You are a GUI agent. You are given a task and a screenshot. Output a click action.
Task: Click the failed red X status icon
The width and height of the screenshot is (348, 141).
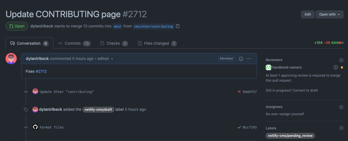(x=239, y=92)
